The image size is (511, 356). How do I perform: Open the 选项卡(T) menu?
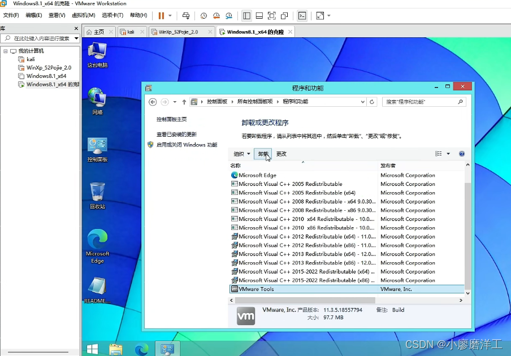click(112, 15)
